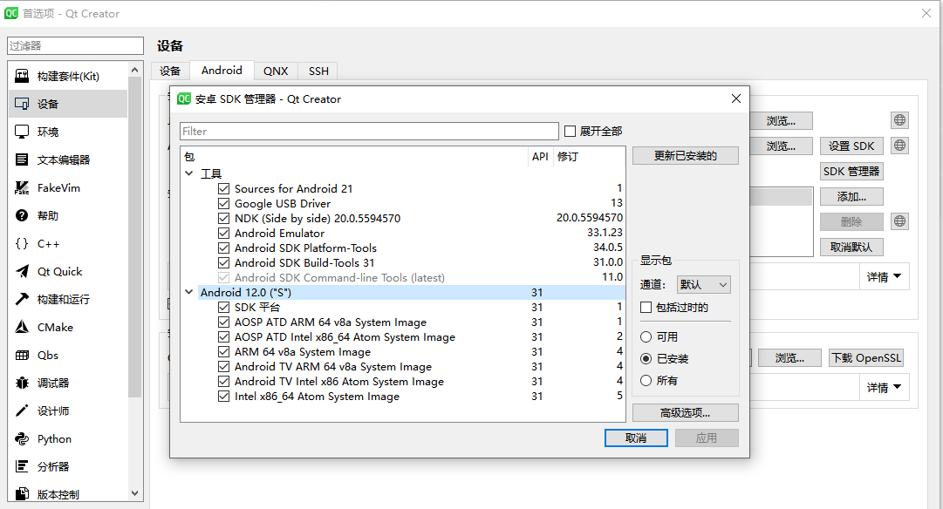The image size is (943, 509).
Task: Click the 取消 button in SDK manager
Action: pos(636,438)
